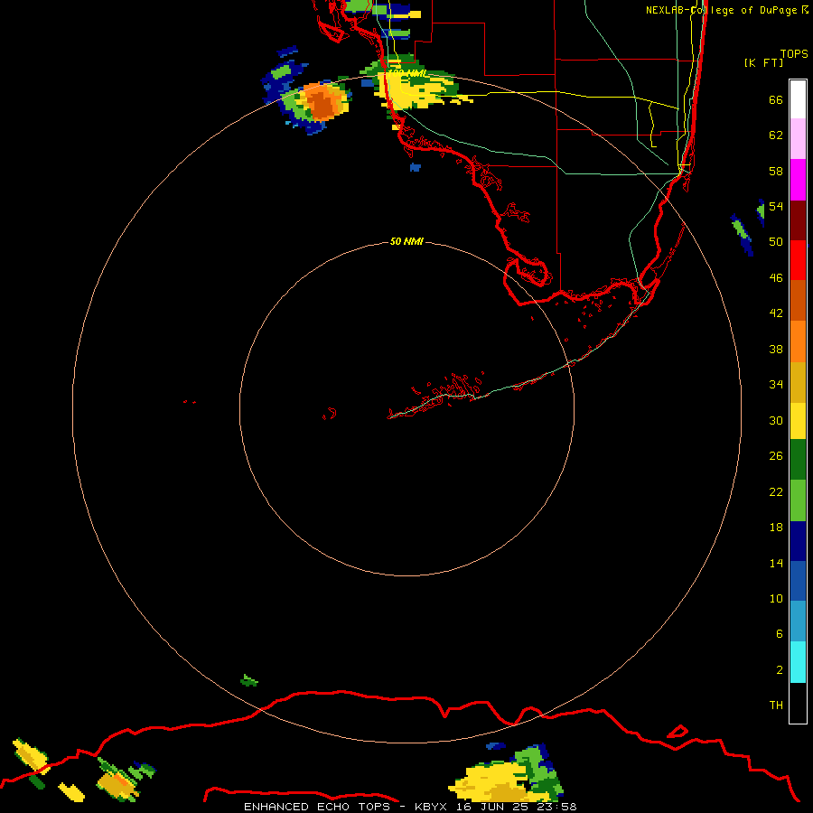Click the 'KBYX' radar site identifier
The width and height of the screenshot is (813, 813).
pos(430,807)
